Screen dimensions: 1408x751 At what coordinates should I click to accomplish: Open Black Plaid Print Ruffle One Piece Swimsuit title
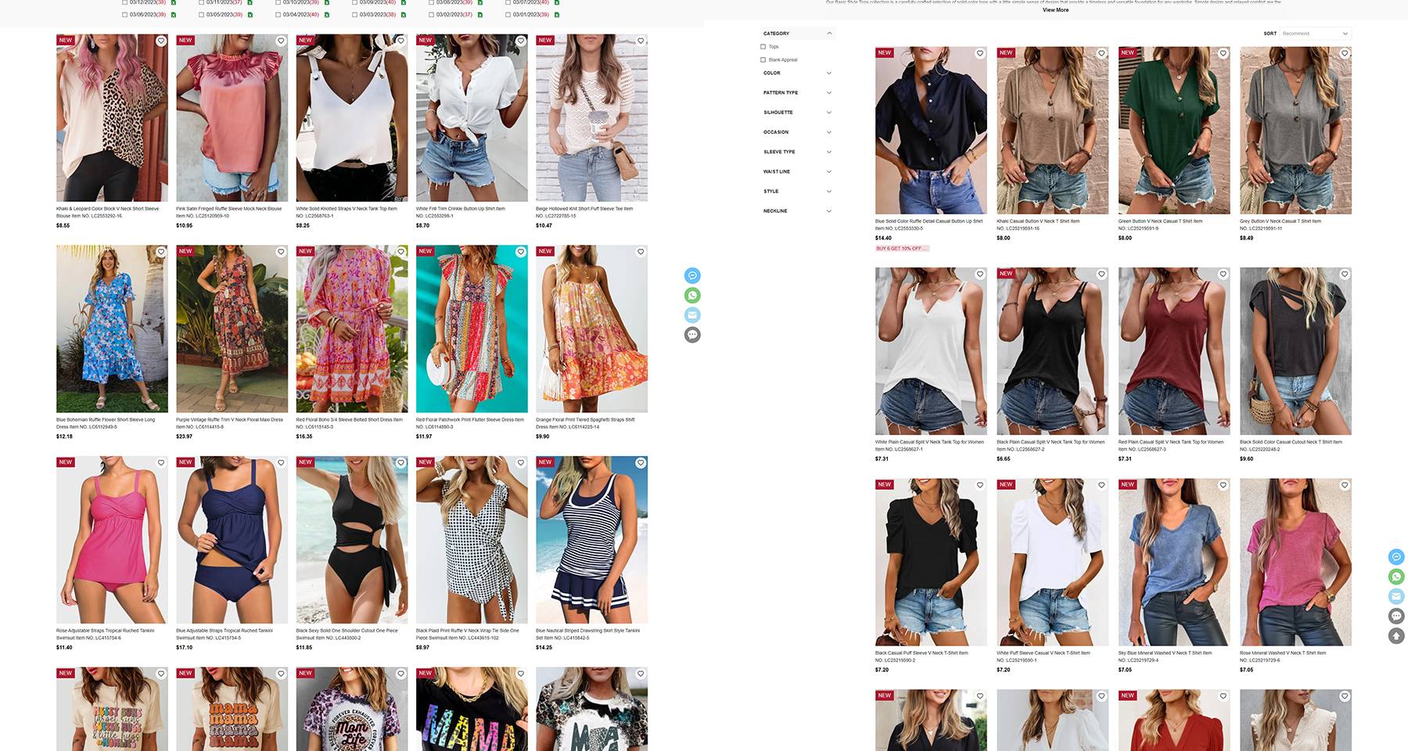468,634
